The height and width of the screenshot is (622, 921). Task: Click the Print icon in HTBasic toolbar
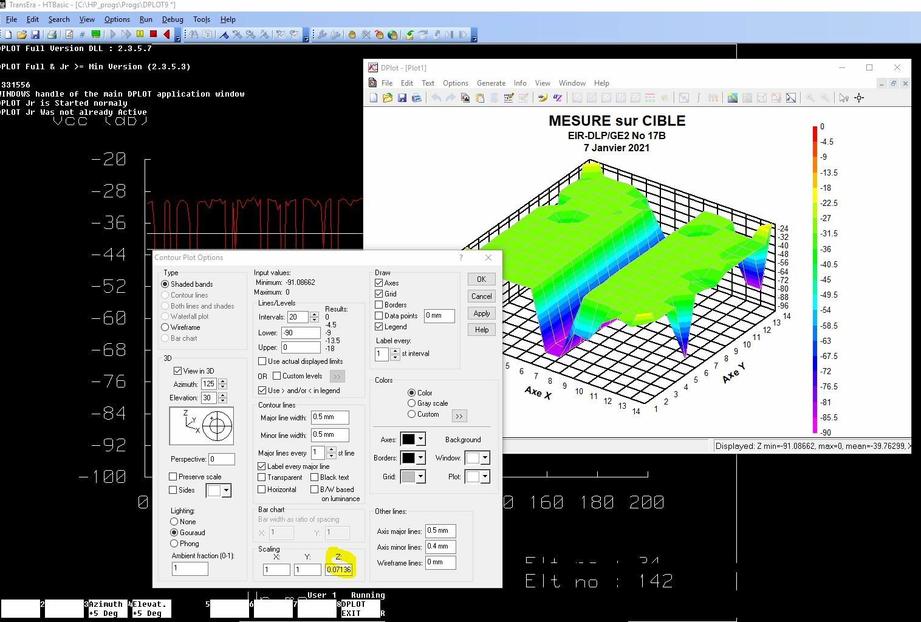point(52,35)
